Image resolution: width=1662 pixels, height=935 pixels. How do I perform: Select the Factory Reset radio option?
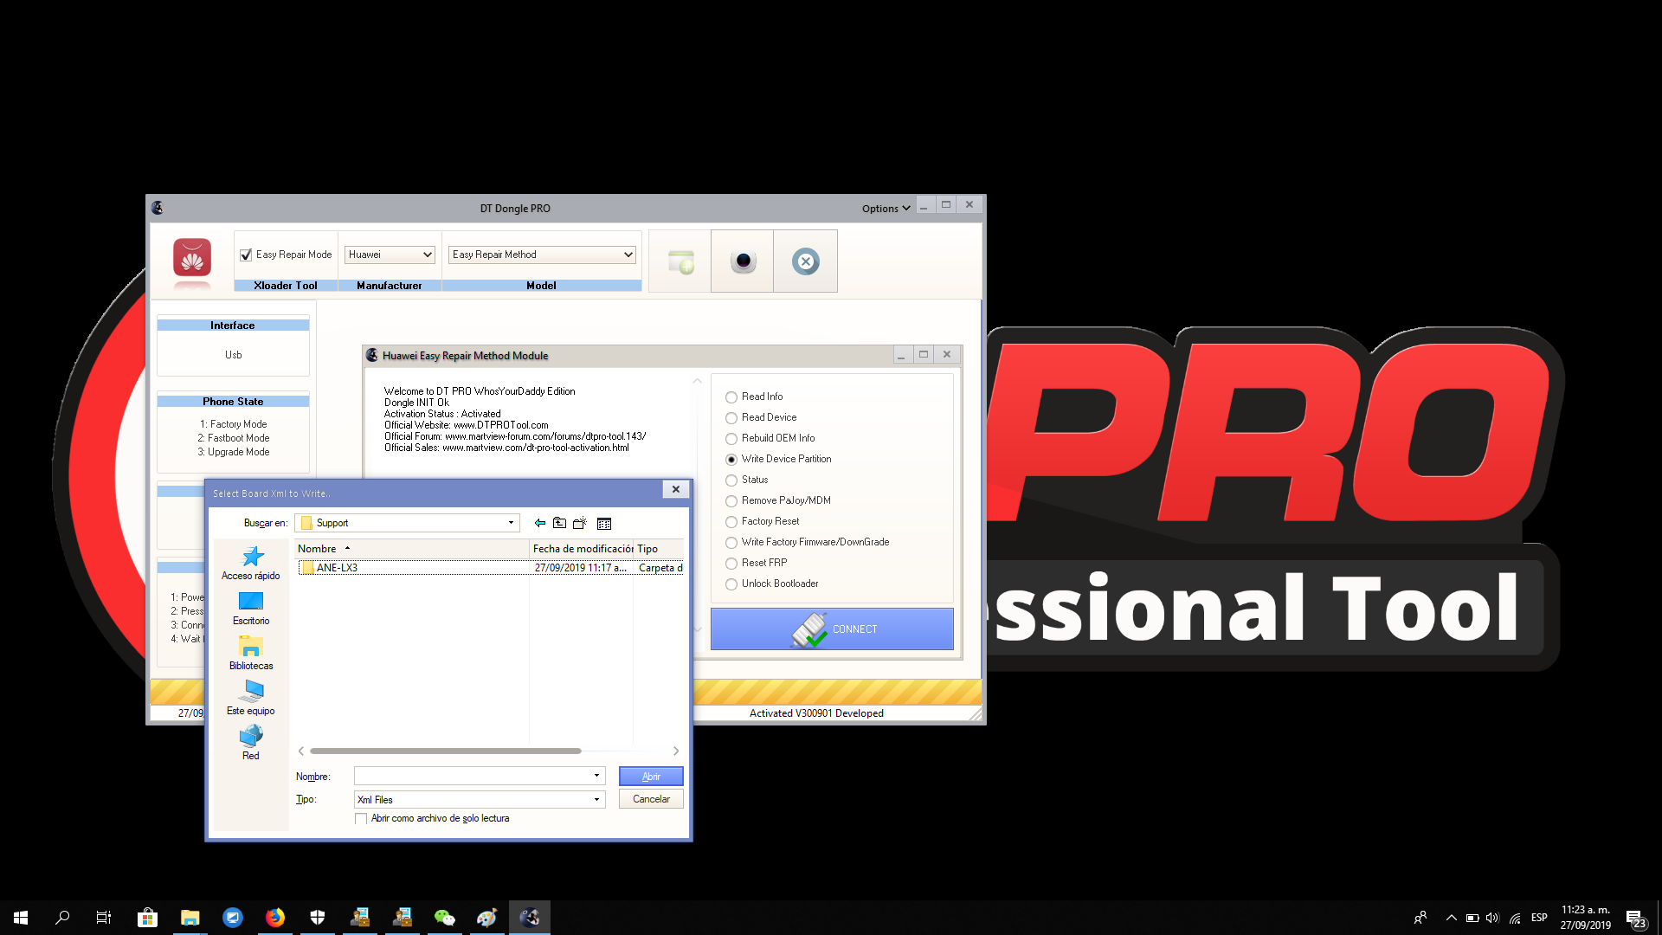tap(731, 522)
